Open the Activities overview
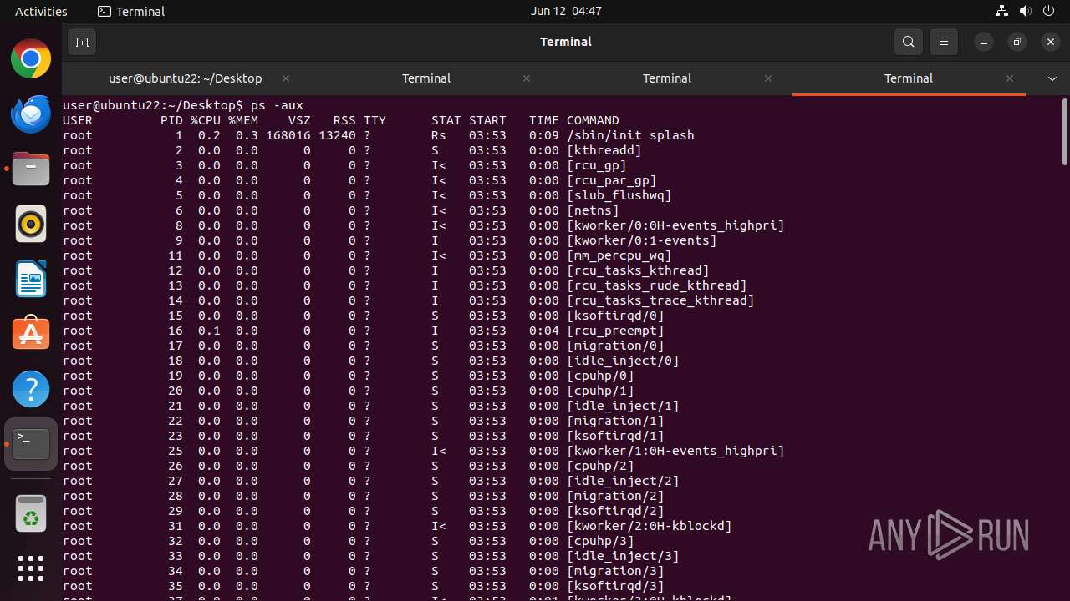 41,11
